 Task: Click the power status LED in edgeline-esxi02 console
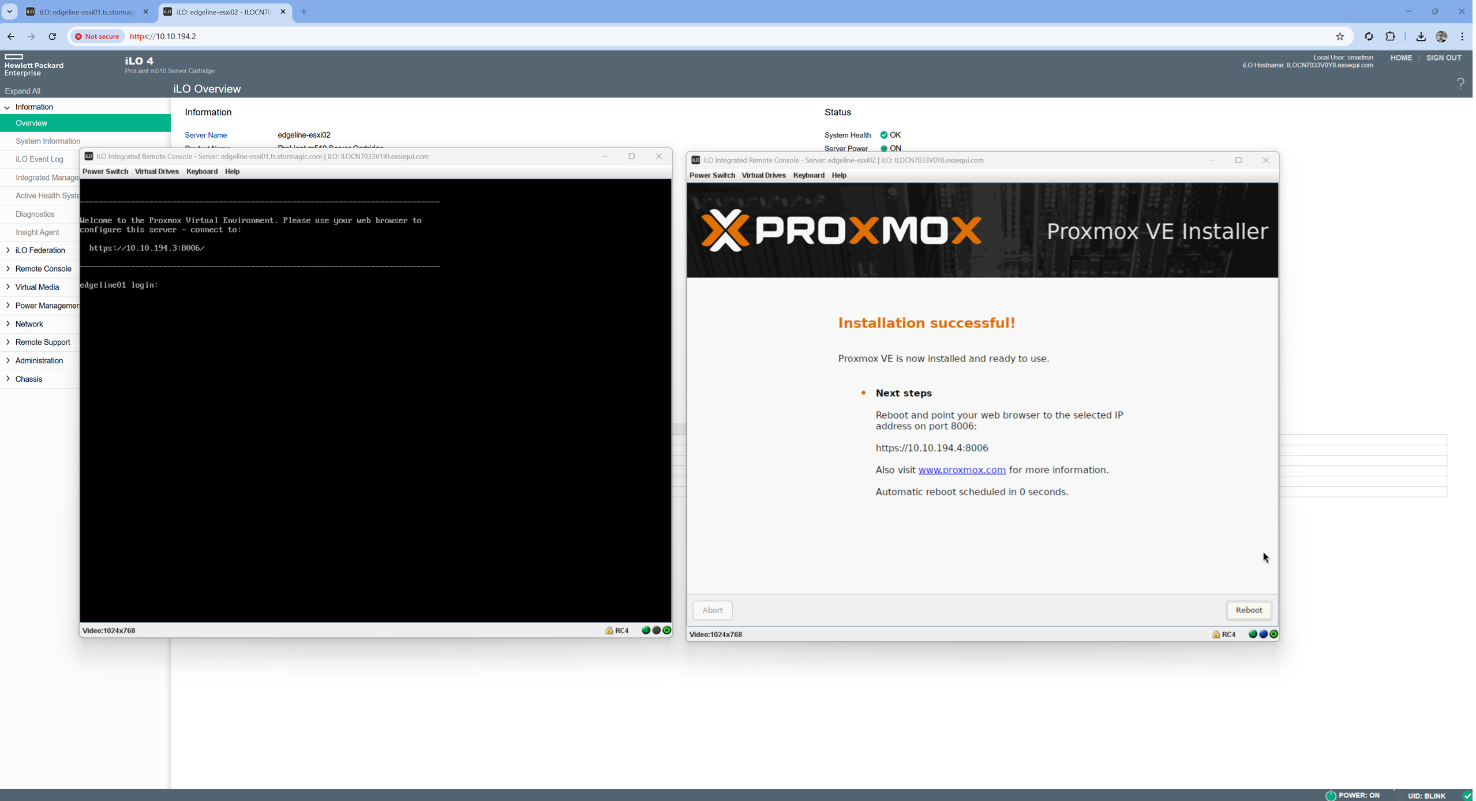click(1273, 634)
